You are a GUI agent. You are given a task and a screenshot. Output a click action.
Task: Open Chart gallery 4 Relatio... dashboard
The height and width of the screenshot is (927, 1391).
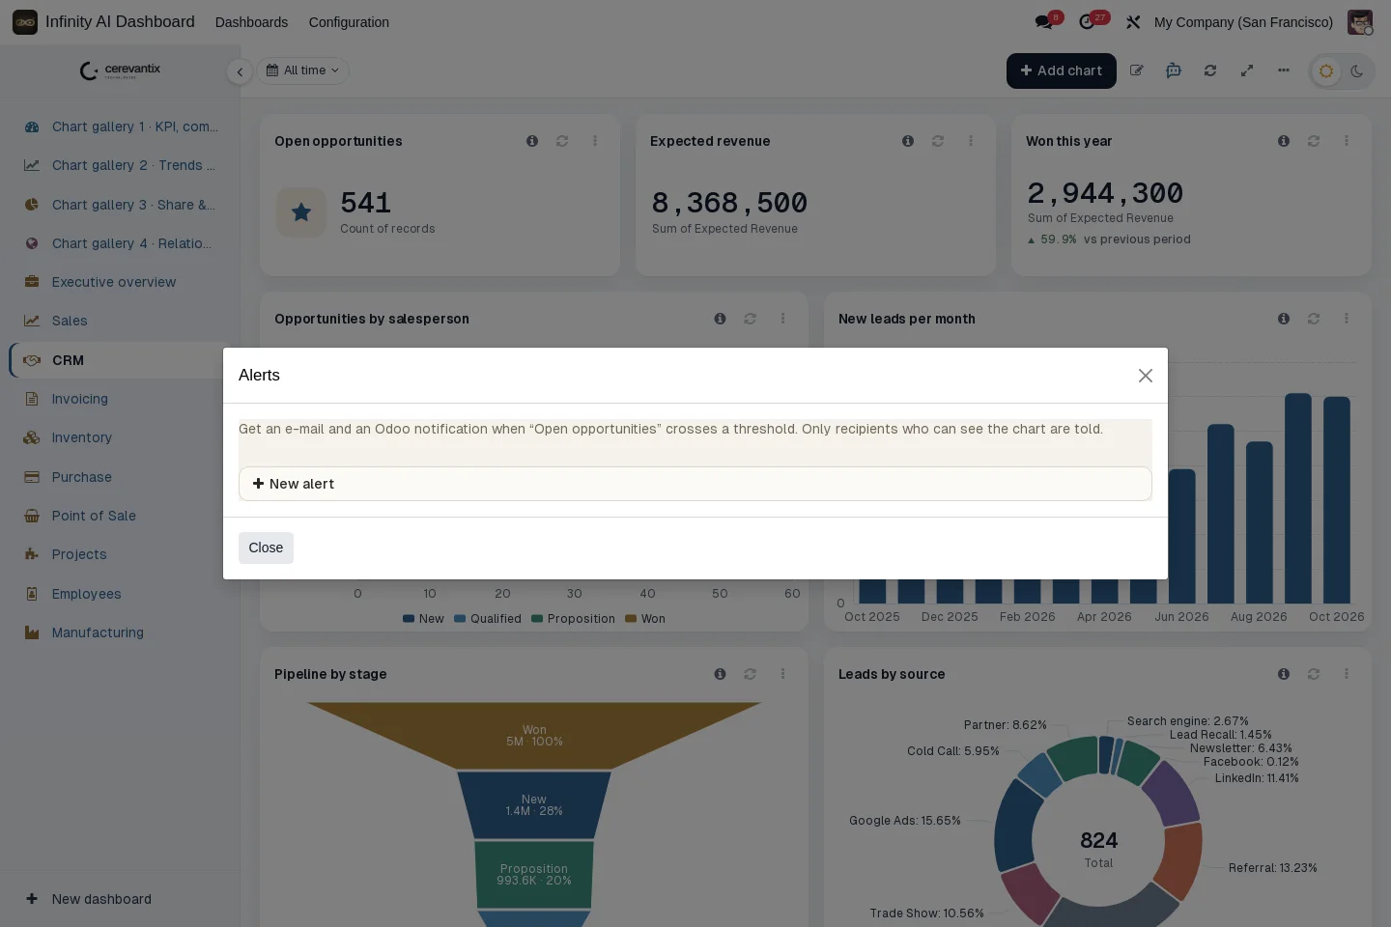pyautogui.click(x=121, y=243)
